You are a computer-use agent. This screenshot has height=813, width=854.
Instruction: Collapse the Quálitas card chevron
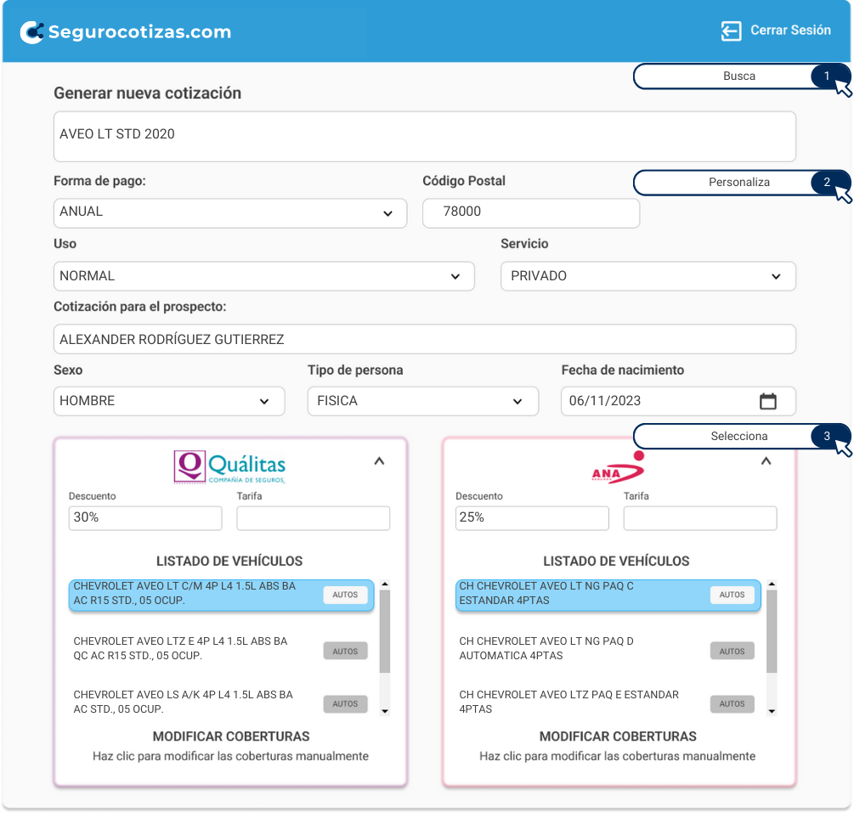tap(379, 461)
